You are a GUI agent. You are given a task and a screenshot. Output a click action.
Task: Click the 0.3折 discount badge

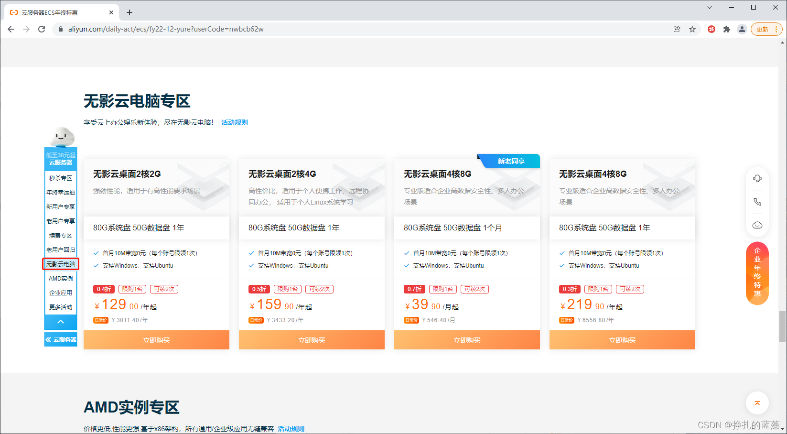click(570, 289)
